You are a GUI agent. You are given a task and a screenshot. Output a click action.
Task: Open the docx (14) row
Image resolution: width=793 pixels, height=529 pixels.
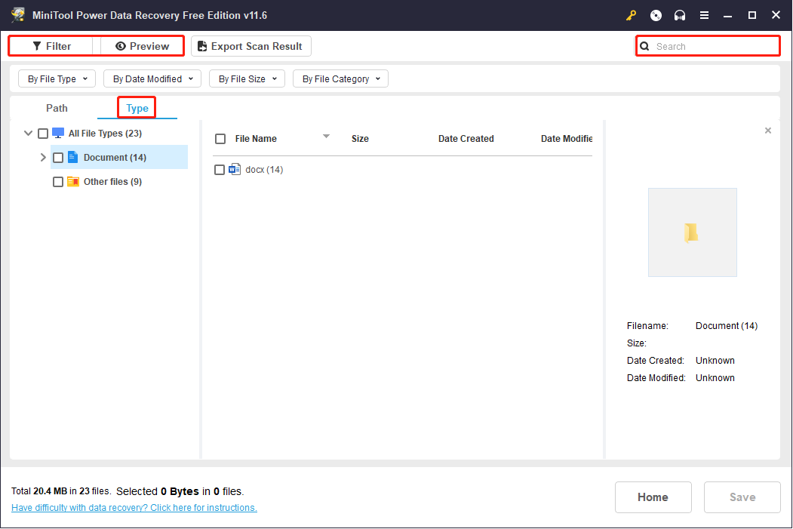click(264, 170)
